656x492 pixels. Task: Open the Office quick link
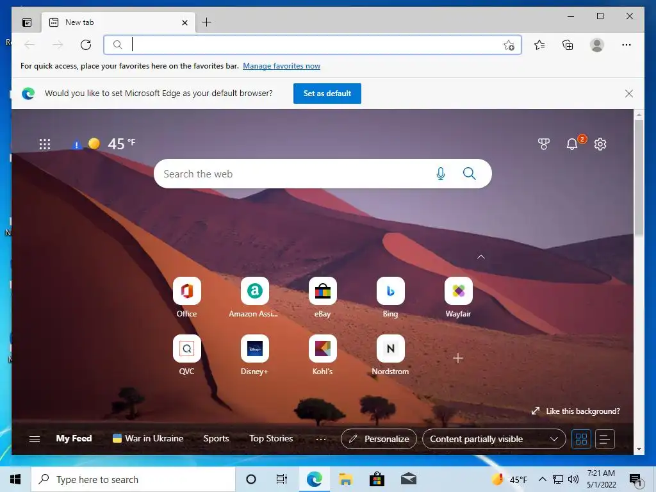pyautogui.click(x=186, y=297)
